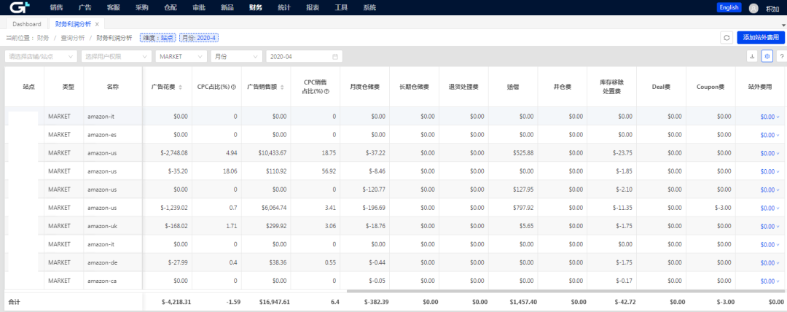Click the 添加站外费用 button
This screenshot has width=787, height=312.
pos(760,38)
